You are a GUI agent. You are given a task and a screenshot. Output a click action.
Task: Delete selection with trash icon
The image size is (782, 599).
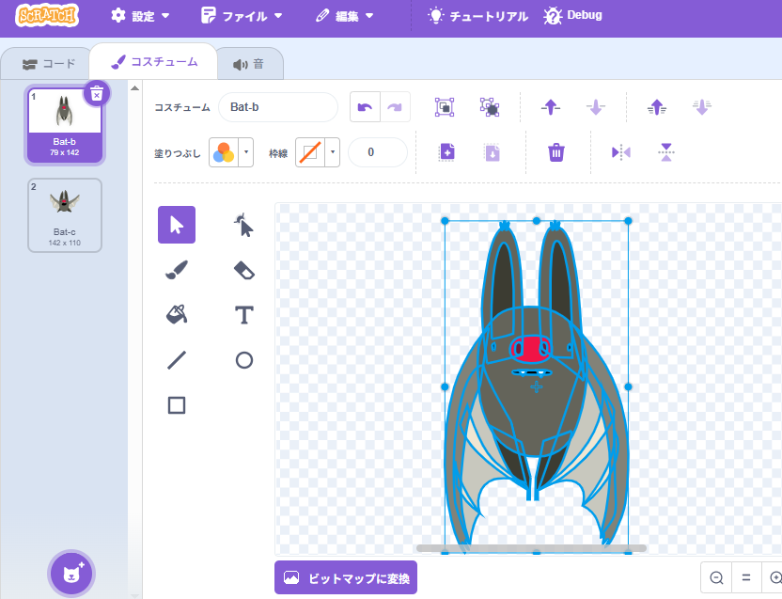pyautogui.click(x=556, y=152)
